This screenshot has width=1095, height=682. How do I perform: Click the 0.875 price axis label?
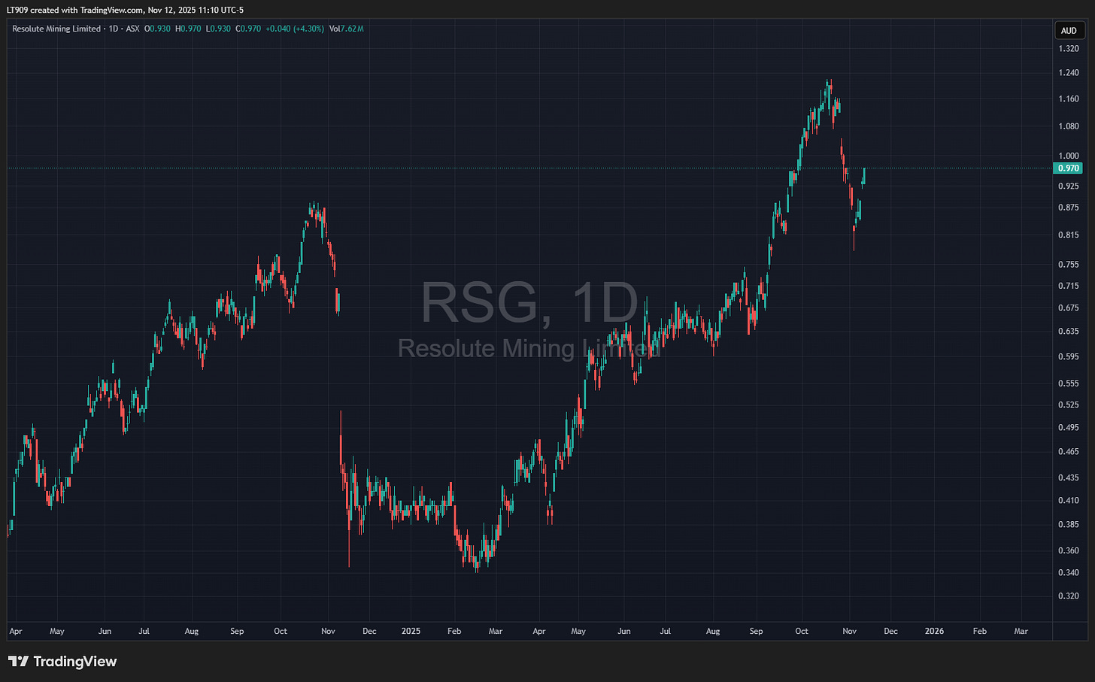tap(1069, 208)
